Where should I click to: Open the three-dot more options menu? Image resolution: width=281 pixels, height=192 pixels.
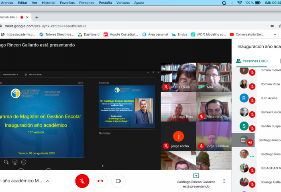224,181
